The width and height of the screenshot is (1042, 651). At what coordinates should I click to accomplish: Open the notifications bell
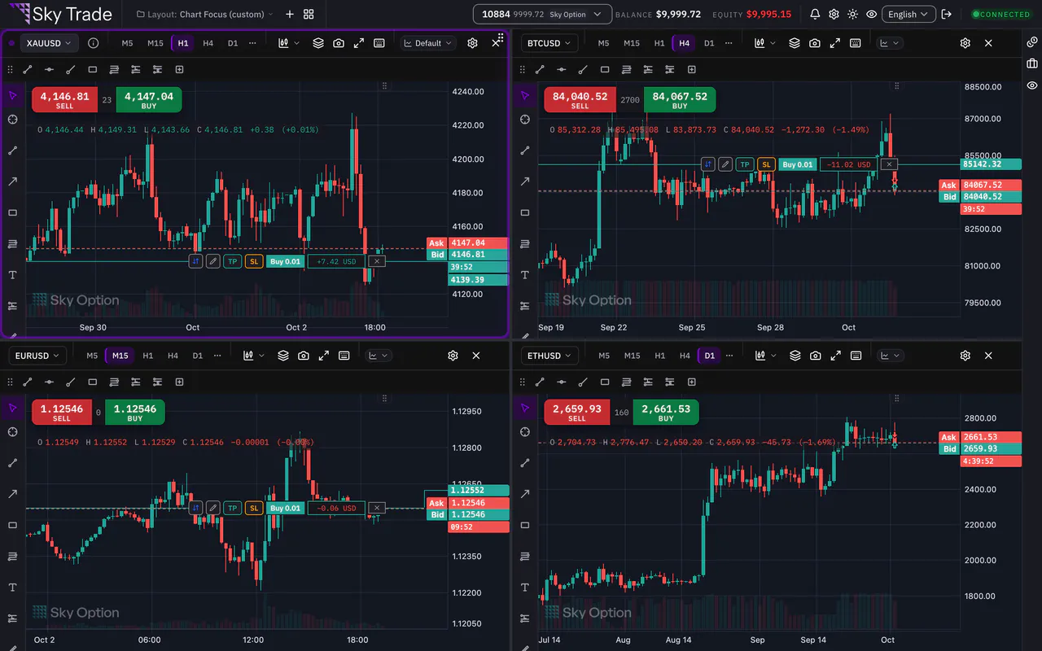point(815,14)
